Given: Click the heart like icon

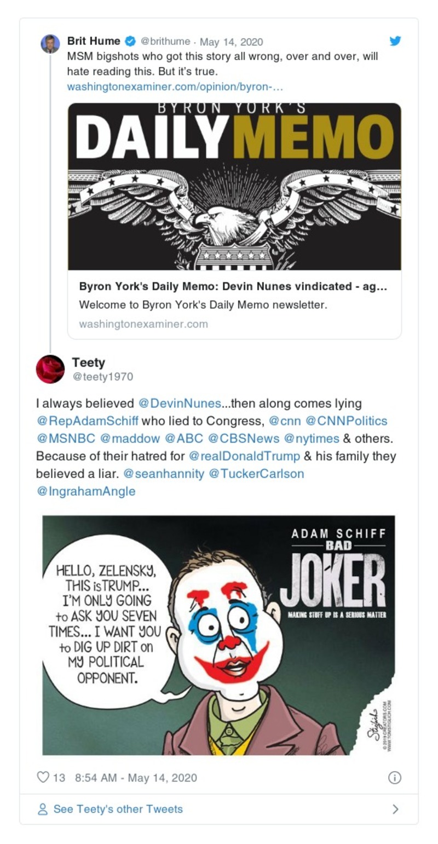Looking at the screenshot, I should (x=43, y=777).
